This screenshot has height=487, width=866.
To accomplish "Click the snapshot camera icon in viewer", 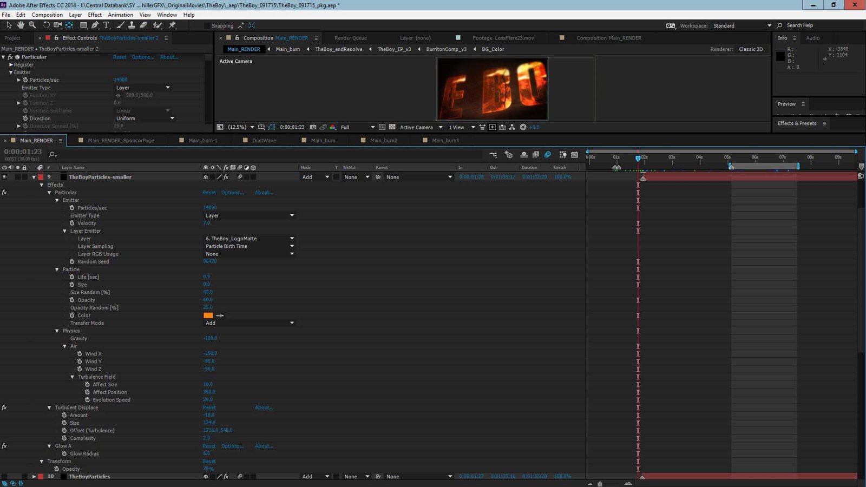I will (313, 127).
